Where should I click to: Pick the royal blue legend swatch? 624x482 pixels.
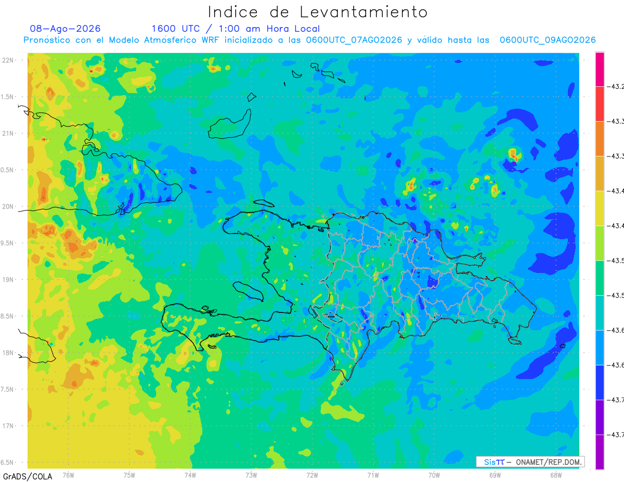click(x=600, y=382)
